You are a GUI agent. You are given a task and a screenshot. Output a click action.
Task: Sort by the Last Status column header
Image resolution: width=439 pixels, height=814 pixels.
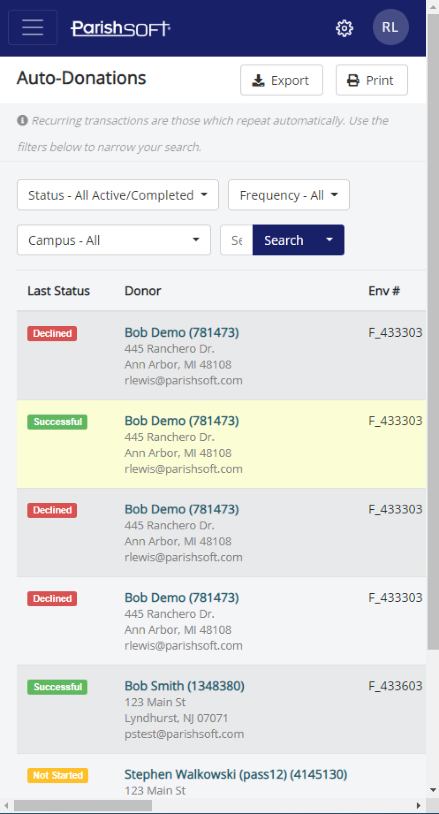tap(59, 291)
